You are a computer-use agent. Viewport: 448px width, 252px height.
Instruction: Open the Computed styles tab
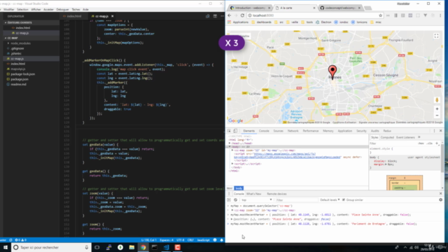click(x=387, y=137)
